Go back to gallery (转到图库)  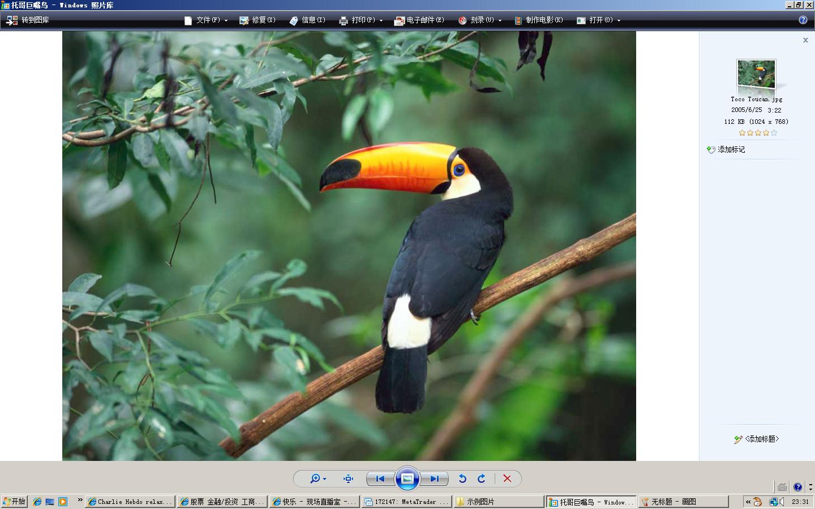pos(28,20)
